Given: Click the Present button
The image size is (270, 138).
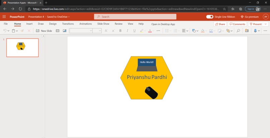Looking at the screenshot, I should (x=256, y=24).
